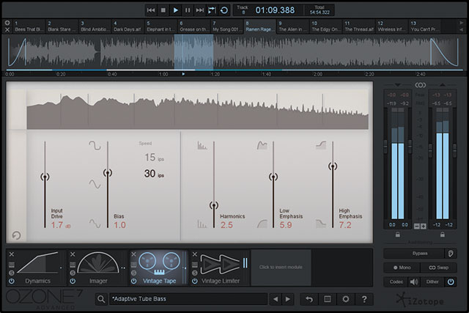Open help with the question mark button
The image size is (469, 313).
[x=363, y=299]
